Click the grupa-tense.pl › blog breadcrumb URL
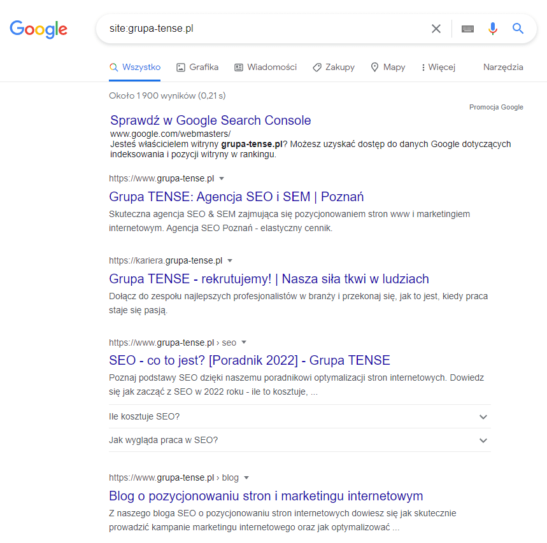 pos(174,478)
